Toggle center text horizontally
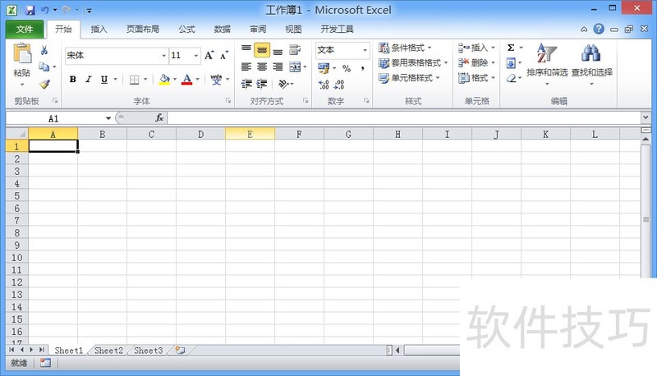Screen dimensions: 657x376 [262, 66]
